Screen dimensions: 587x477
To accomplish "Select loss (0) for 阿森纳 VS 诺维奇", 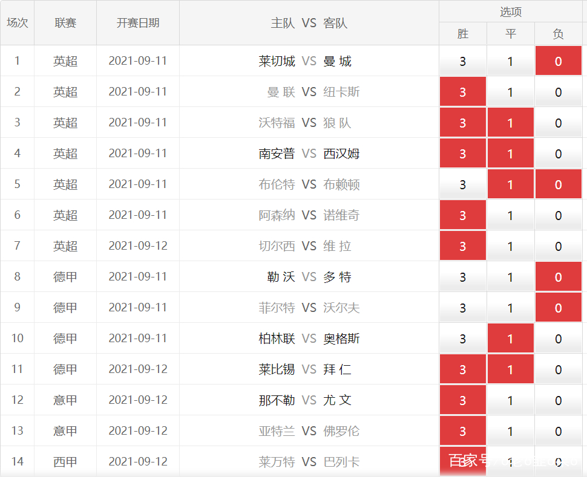I will [558, 215].
